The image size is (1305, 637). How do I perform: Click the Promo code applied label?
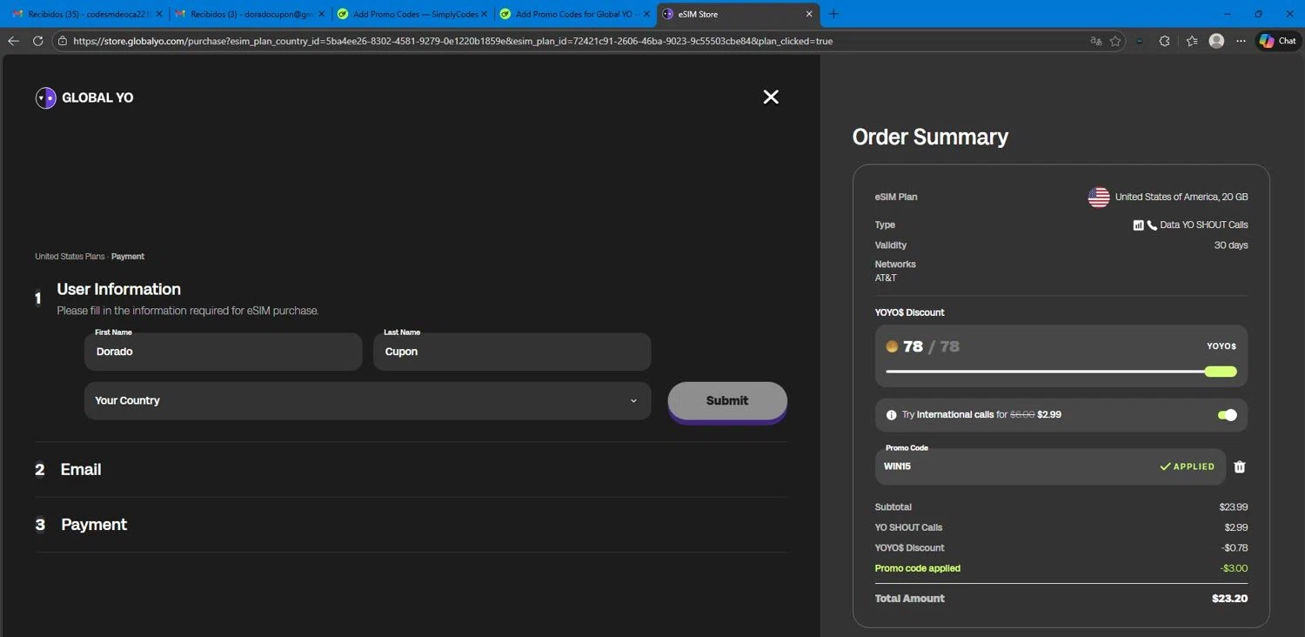pyautogui.click(x=918, y=568)
